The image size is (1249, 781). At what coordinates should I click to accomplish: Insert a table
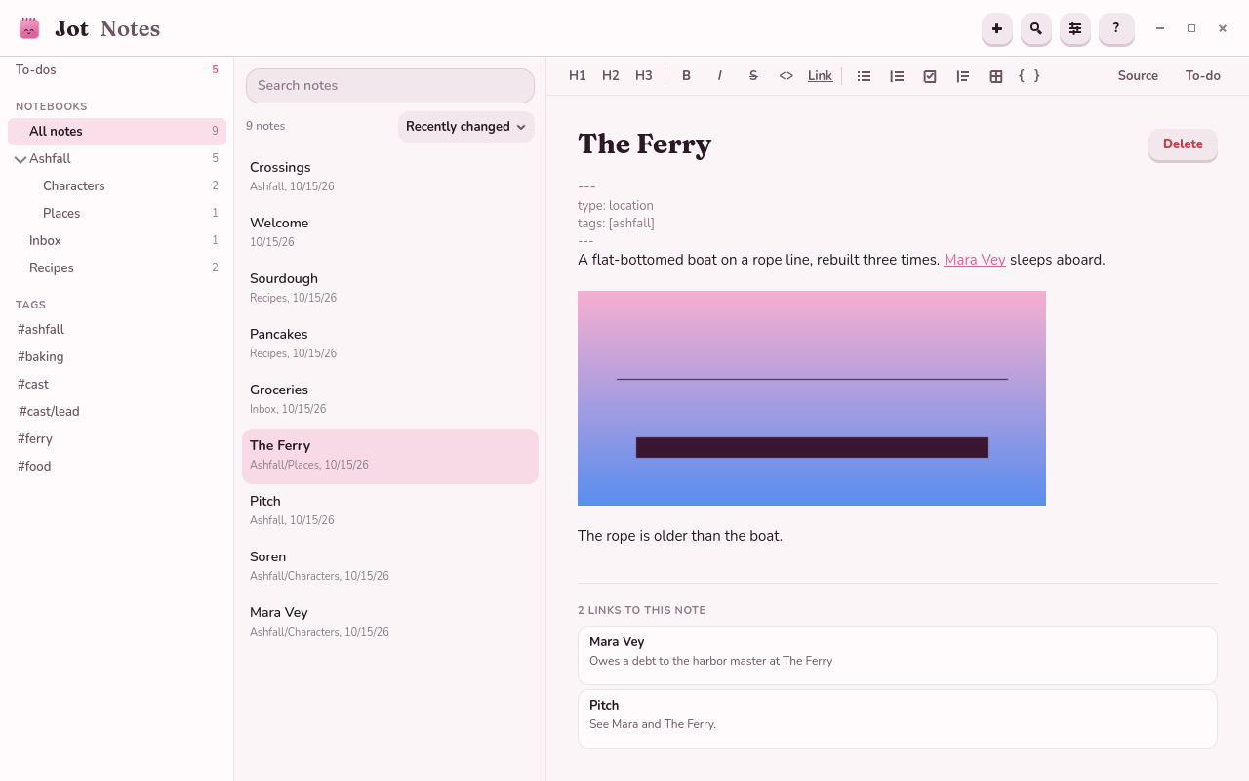click(996, 76)
